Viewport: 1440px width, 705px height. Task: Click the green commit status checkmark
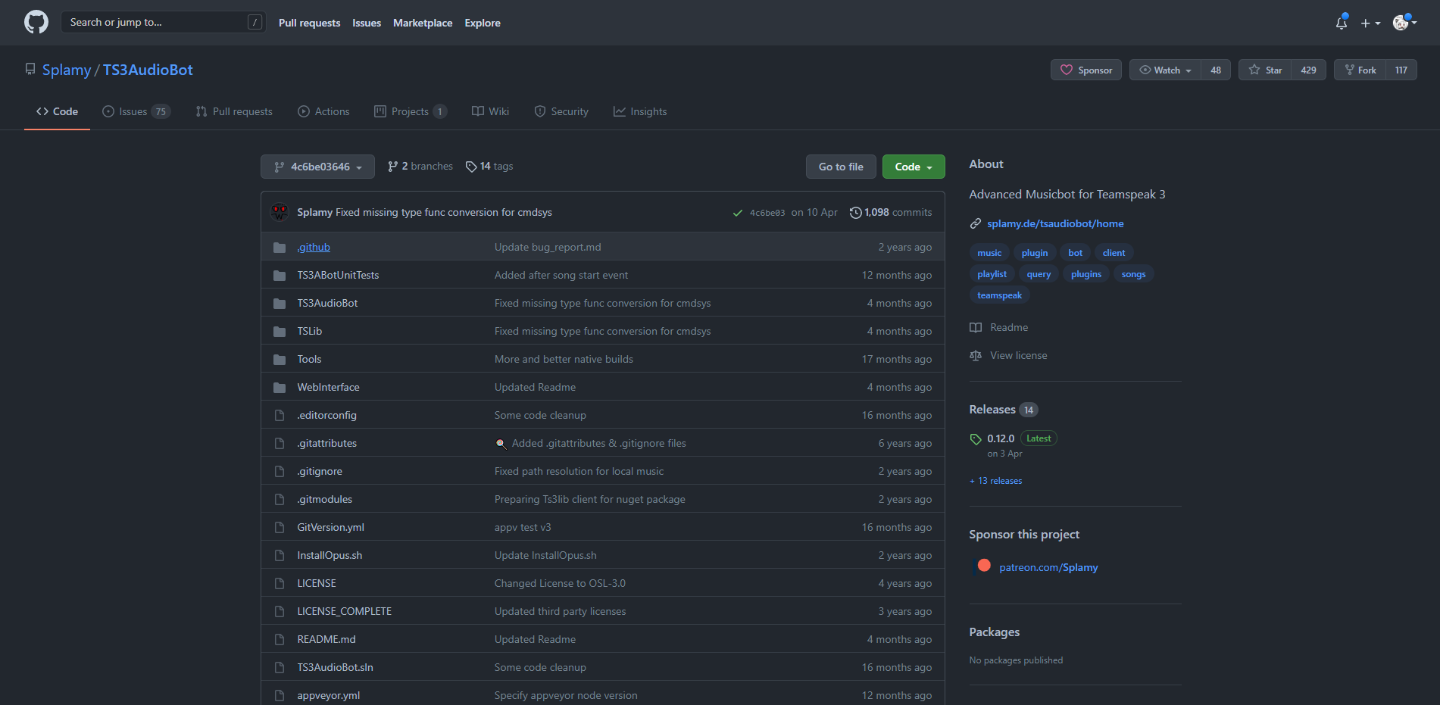point(737,213)
